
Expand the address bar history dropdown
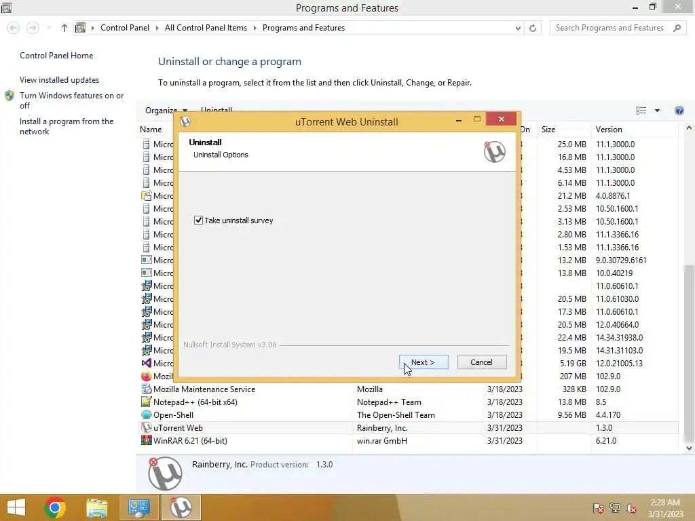click(x=518, y=28)
